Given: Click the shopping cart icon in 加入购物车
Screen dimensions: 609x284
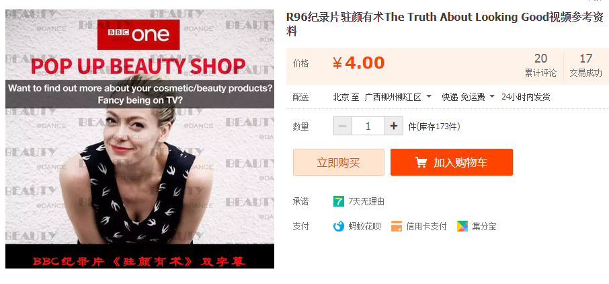Looking at the screenshot, I should [421, 162].
